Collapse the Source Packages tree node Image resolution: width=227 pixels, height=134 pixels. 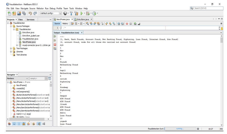click(x=11, y=26)
